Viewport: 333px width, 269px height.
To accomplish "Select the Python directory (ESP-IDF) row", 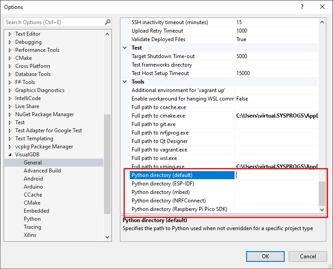I will tap(162, 184).
